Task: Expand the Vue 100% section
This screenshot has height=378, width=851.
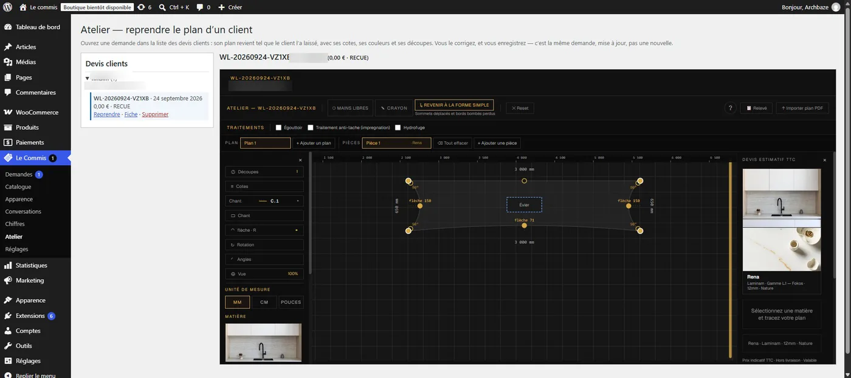Action: (264, 274)
